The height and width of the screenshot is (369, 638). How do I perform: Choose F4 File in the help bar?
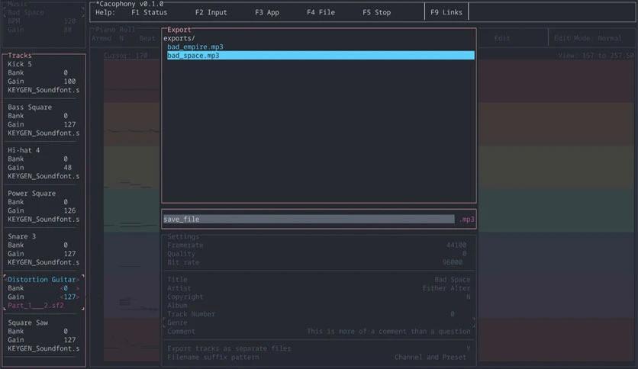tap(321, 13)
